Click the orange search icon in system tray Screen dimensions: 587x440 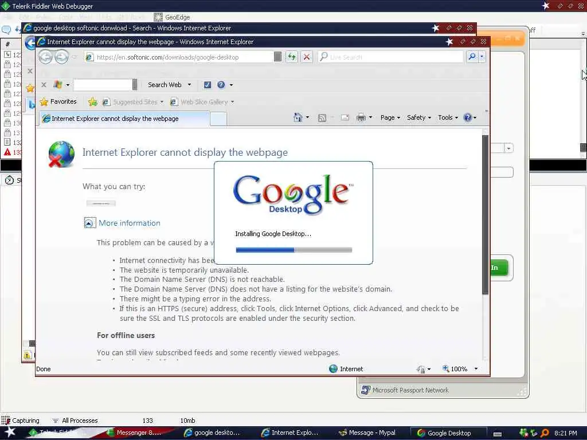coord(545,433)
